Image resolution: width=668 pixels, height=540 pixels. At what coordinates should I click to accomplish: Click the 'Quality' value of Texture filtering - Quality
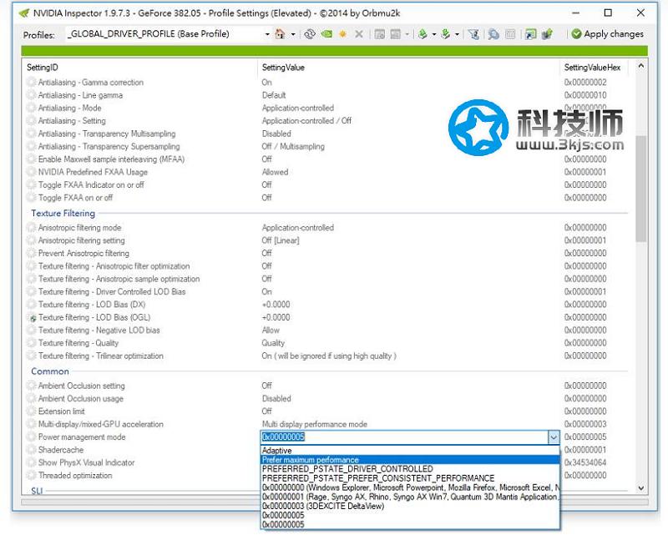tap(273, 343)
